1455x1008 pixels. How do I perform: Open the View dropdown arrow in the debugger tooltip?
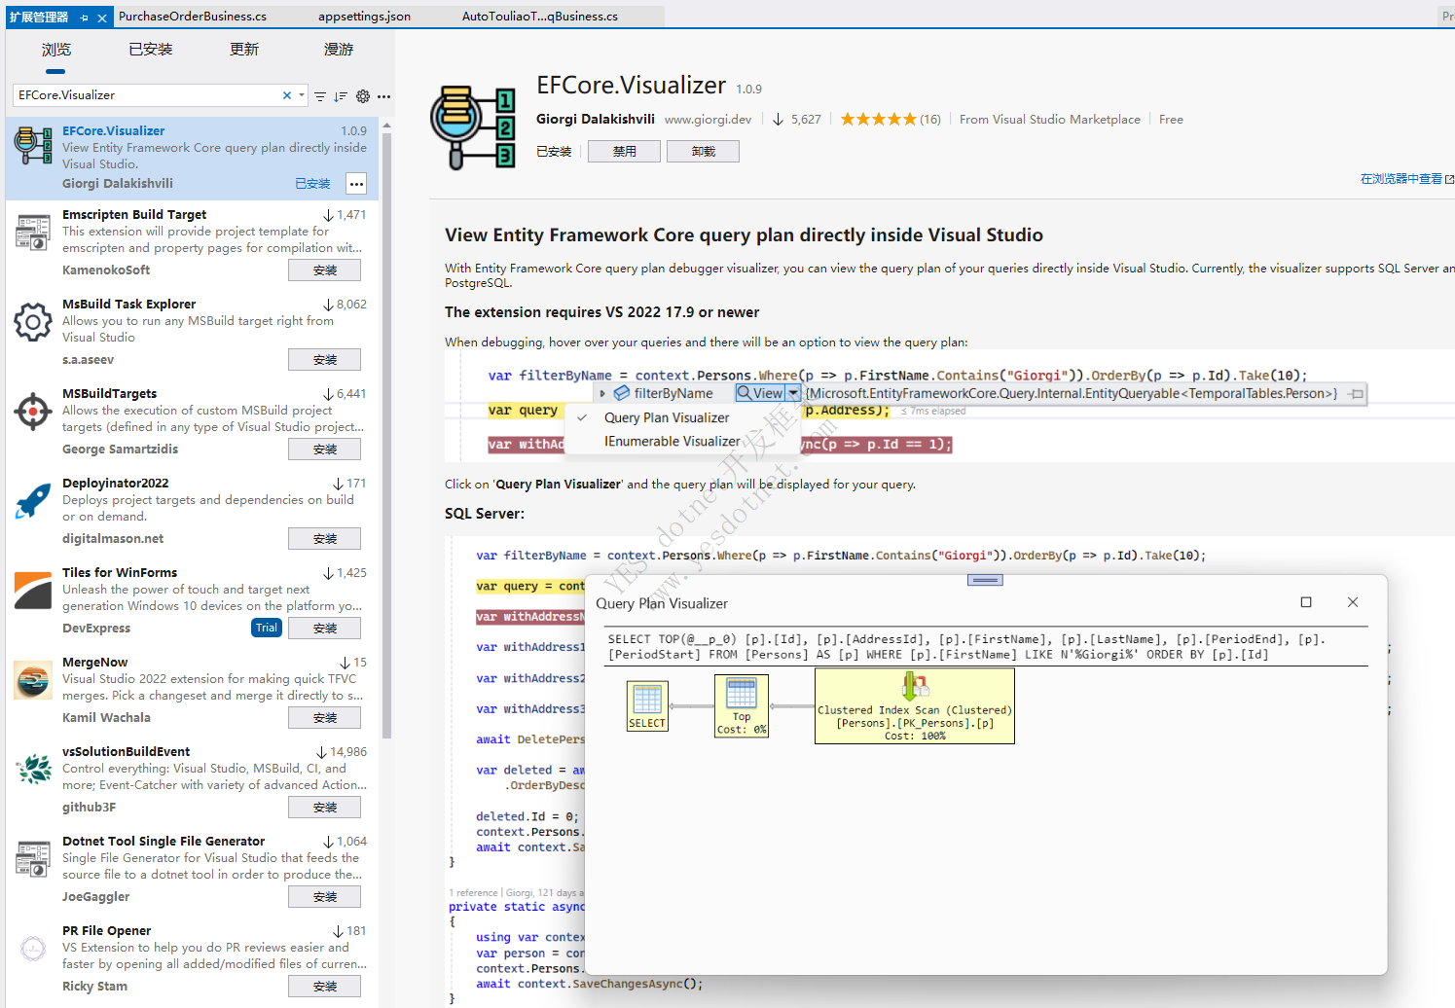pos(794,393)
